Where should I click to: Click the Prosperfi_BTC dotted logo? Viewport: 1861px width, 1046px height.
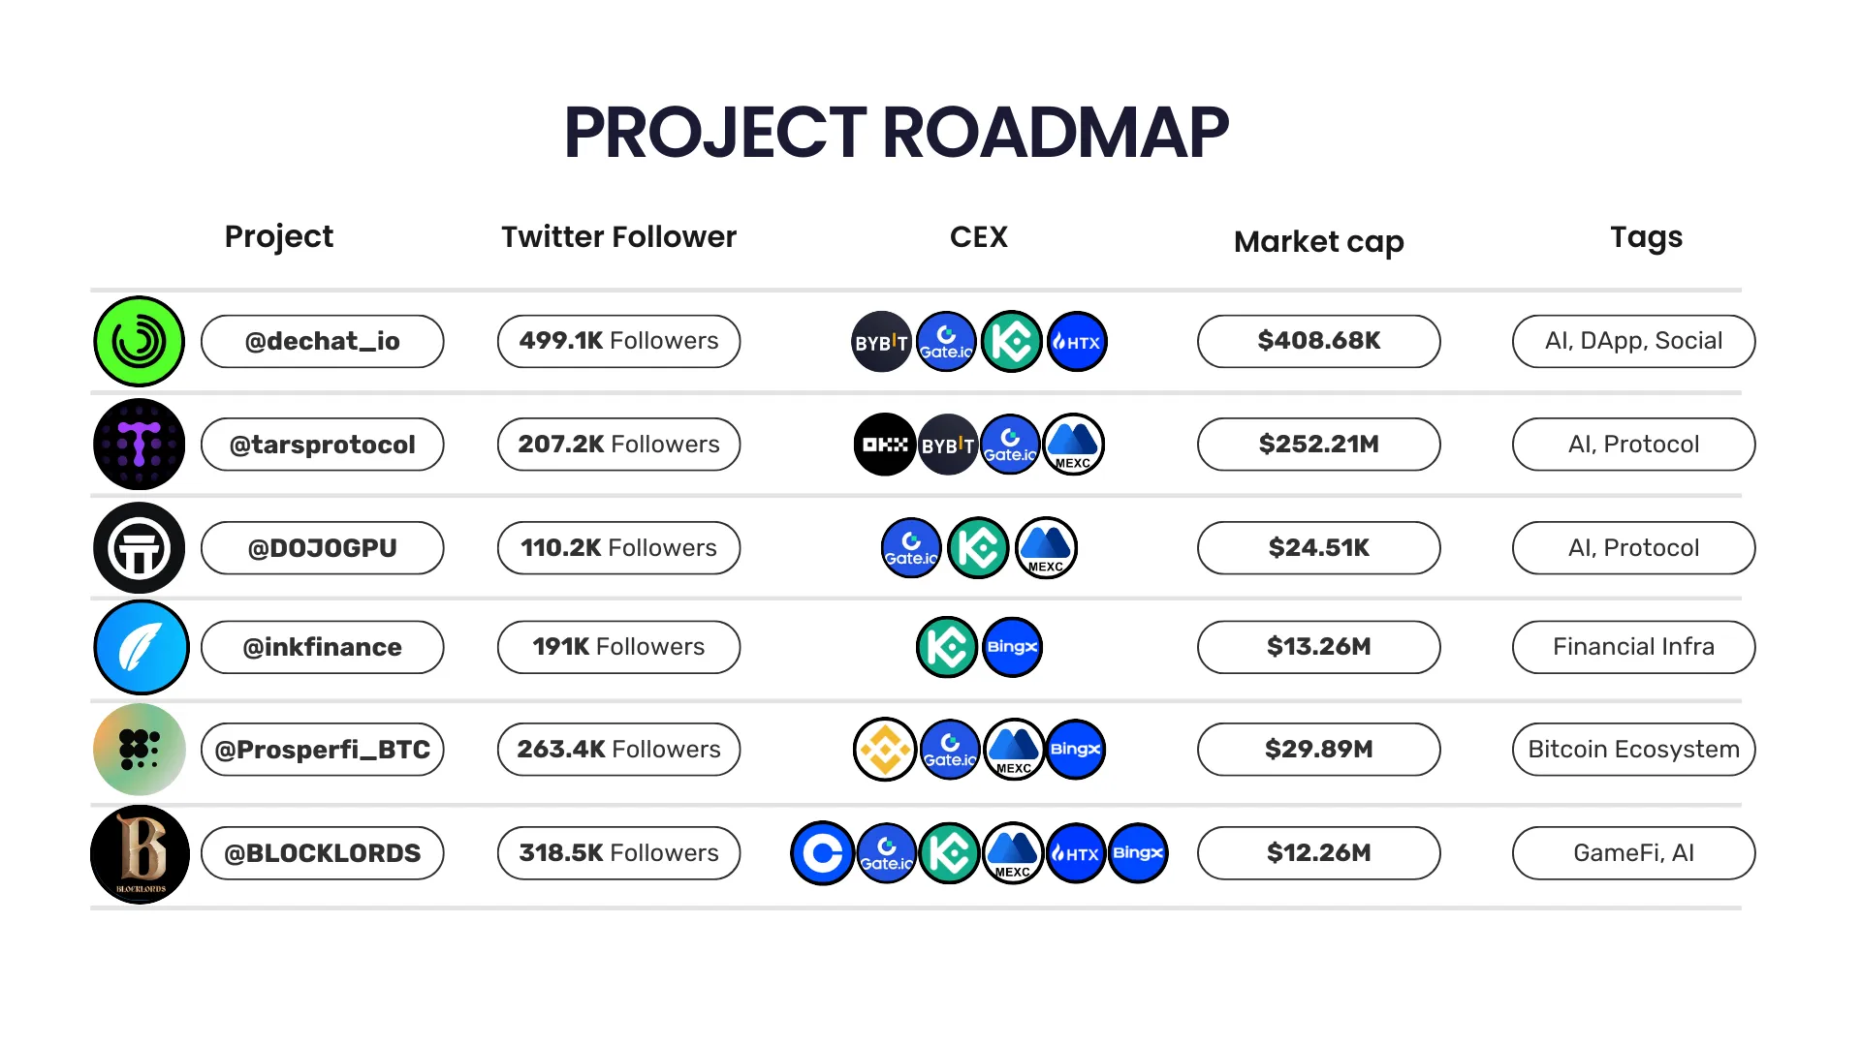[140, 750]
